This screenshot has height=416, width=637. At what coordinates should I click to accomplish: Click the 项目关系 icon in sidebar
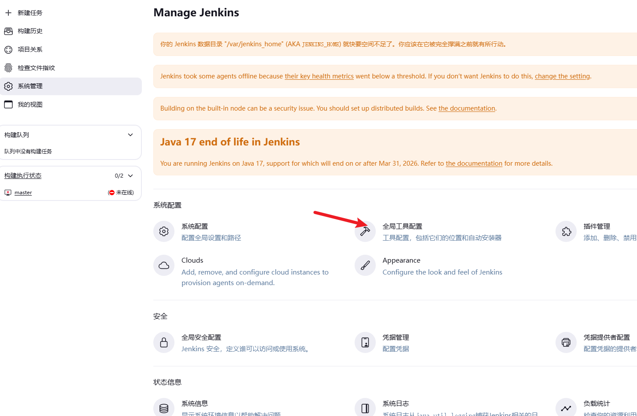[8, 50]
